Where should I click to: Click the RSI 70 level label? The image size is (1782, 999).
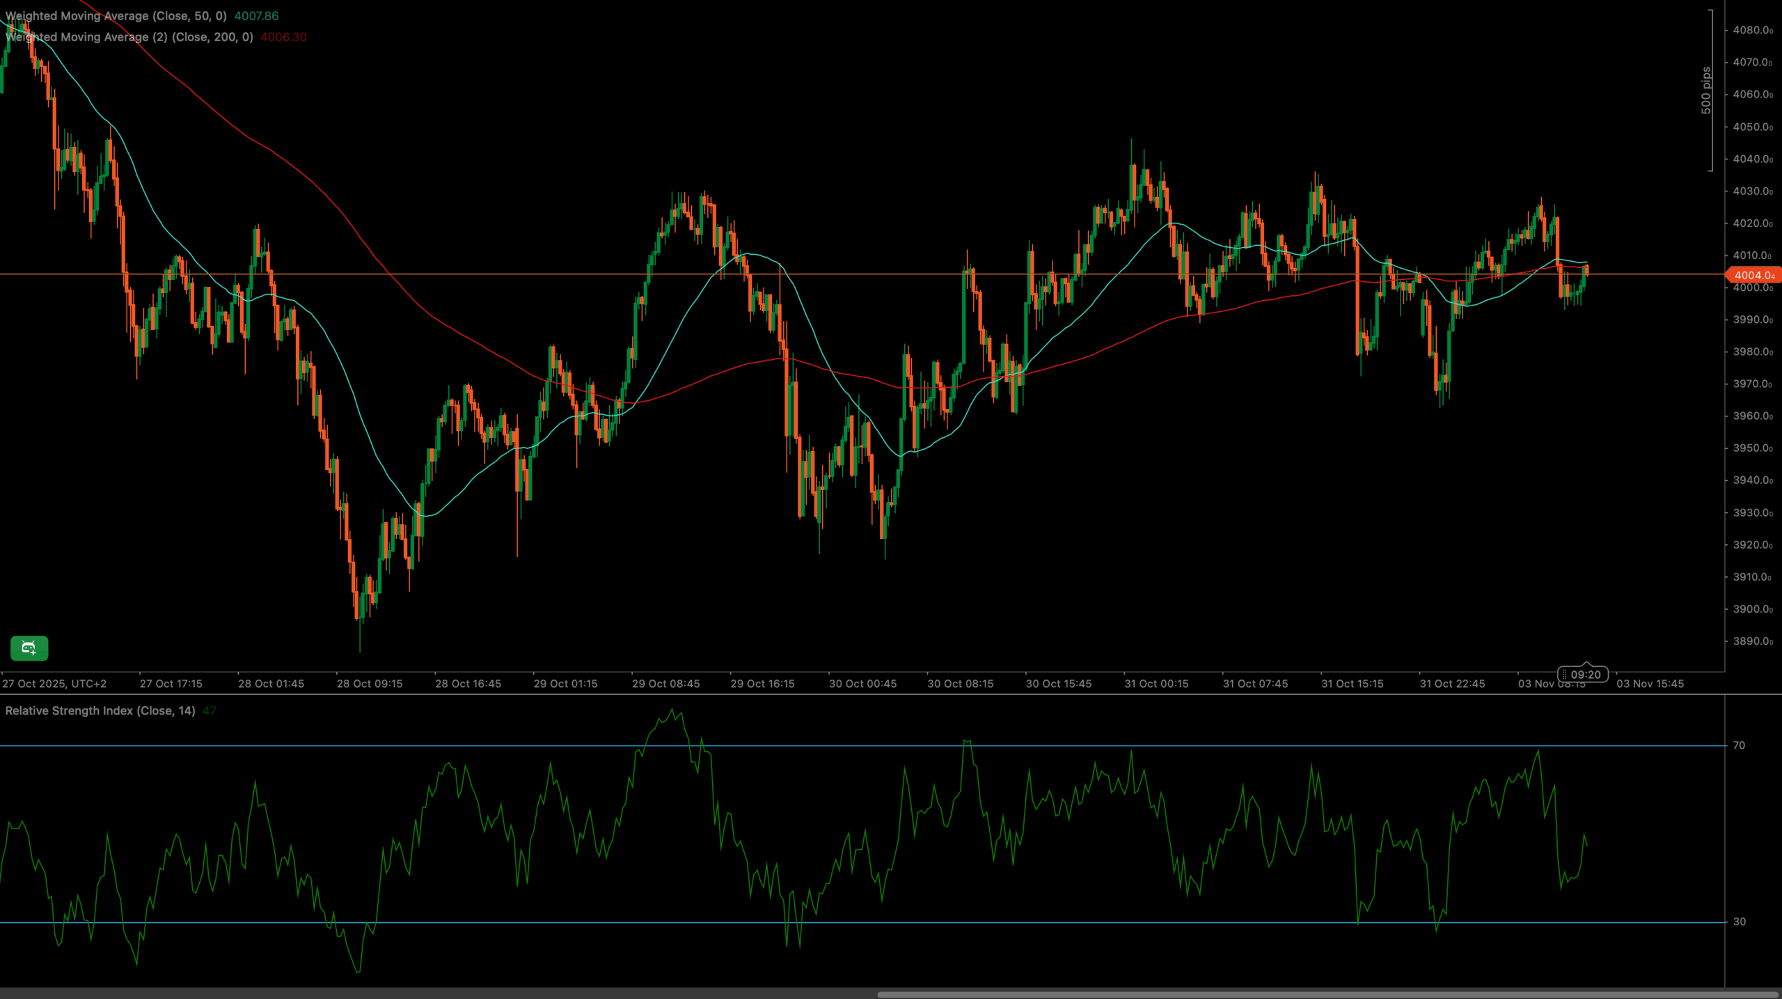coord(1739,746)
